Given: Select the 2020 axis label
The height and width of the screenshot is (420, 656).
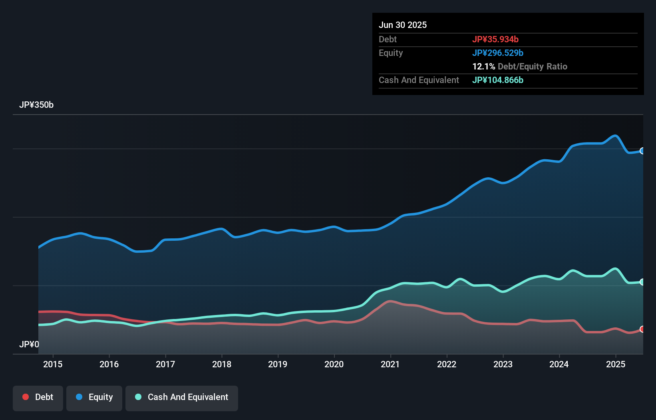Looking at the screenshot, I should tap(334, 364).
